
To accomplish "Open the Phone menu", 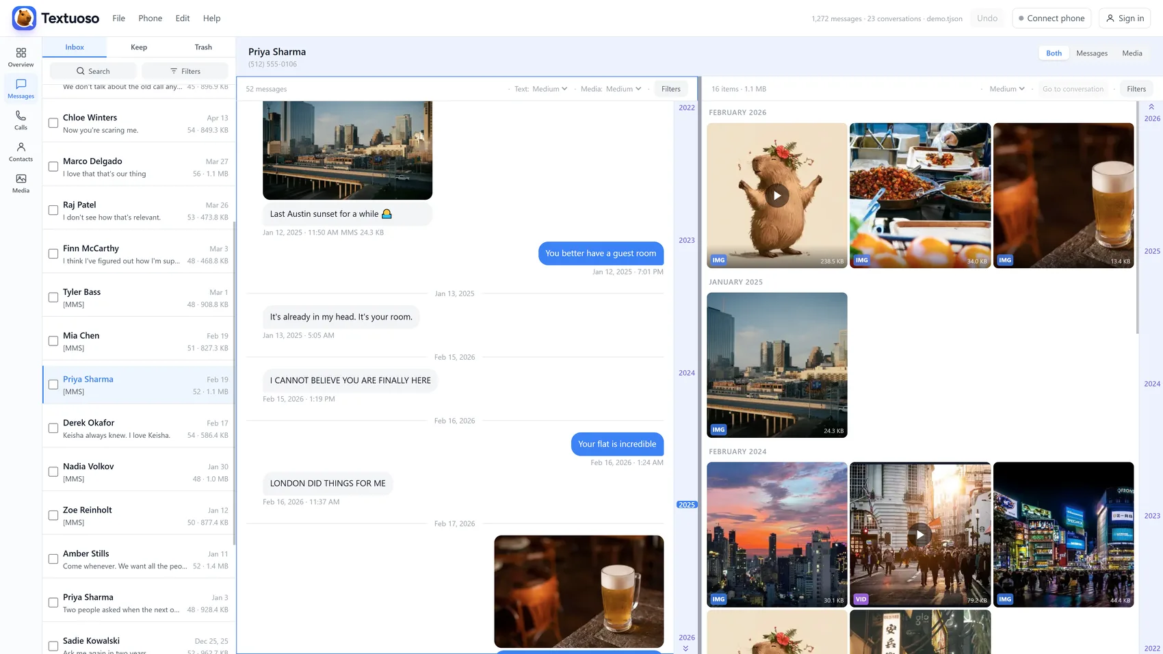I will pyautogui.click(x=150, y=18).
